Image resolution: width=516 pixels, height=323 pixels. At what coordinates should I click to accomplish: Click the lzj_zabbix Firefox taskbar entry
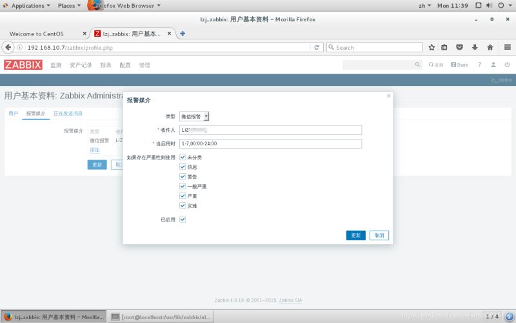pos(54,317)
